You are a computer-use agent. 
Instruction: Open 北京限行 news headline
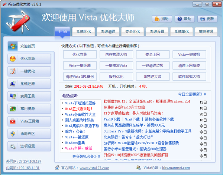[x=128, y=137]
